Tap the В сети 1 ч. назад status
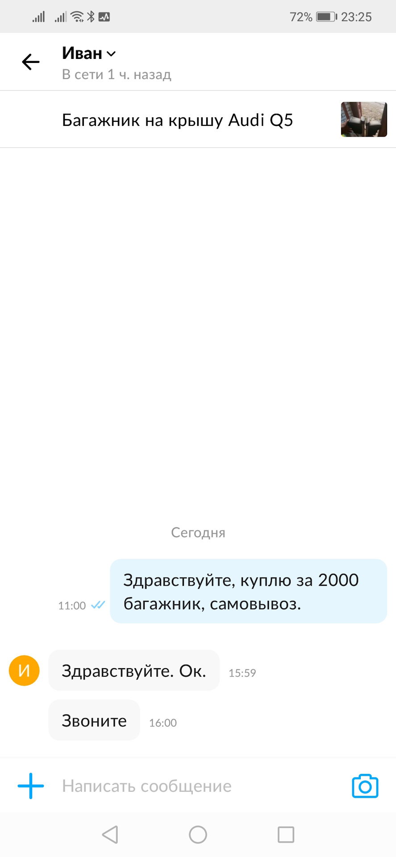 [x=117, y=75]
